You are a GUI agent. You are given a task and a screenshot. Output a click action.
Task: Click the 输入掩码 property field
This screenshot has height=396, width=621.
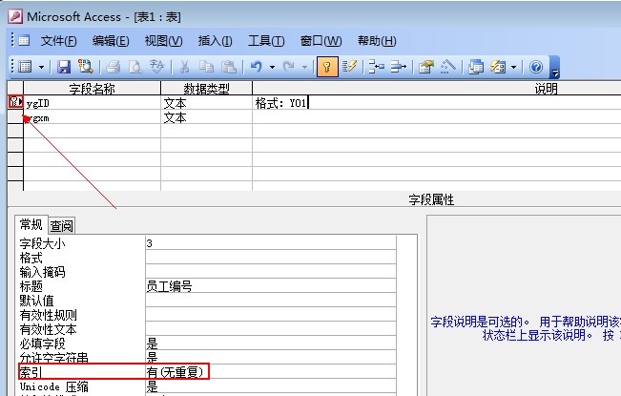coord(271,272)
